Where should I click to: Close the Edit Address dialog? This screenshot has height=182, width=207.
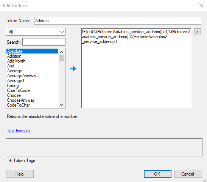(x=201, y=5)
